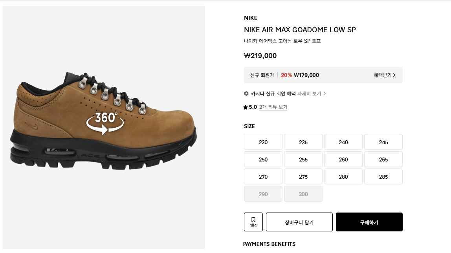Select size 285
The image size is (451, 253).
point(383,176)
